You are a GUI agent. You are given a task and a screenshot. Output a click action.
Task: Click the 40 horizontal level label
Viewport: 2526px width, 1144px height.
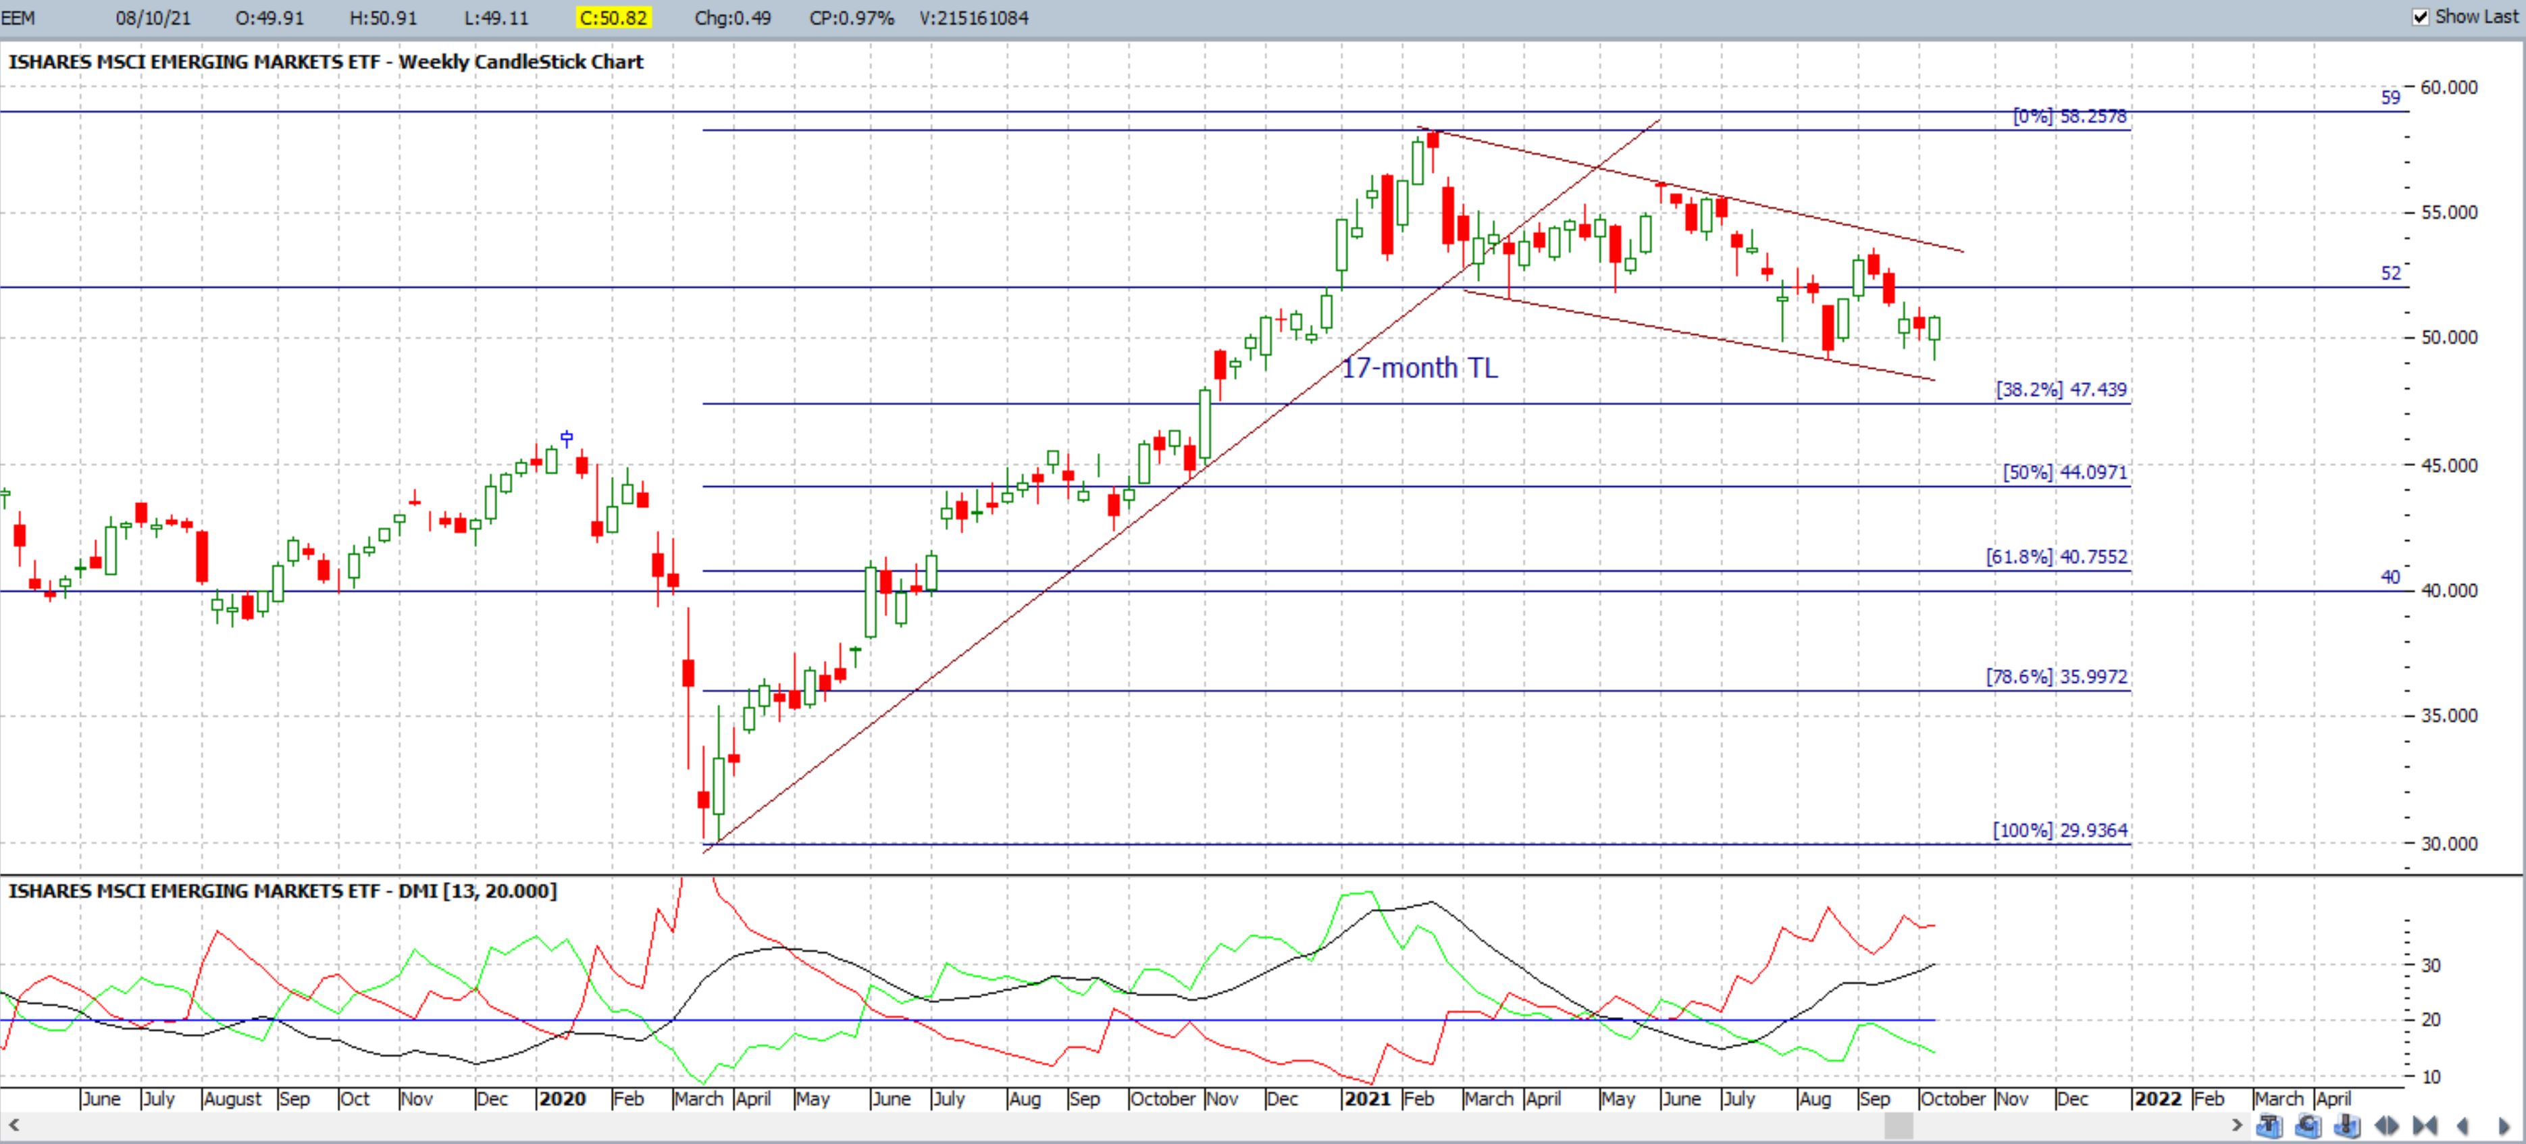pyautogui.click(x=2391, y=577)
